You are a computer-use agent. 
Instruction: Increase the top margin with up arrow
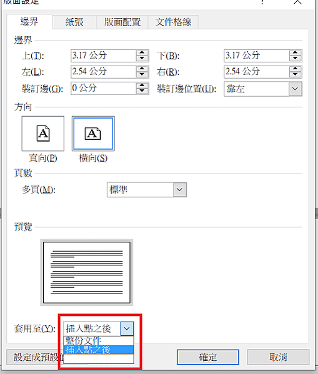click(142, 52)
